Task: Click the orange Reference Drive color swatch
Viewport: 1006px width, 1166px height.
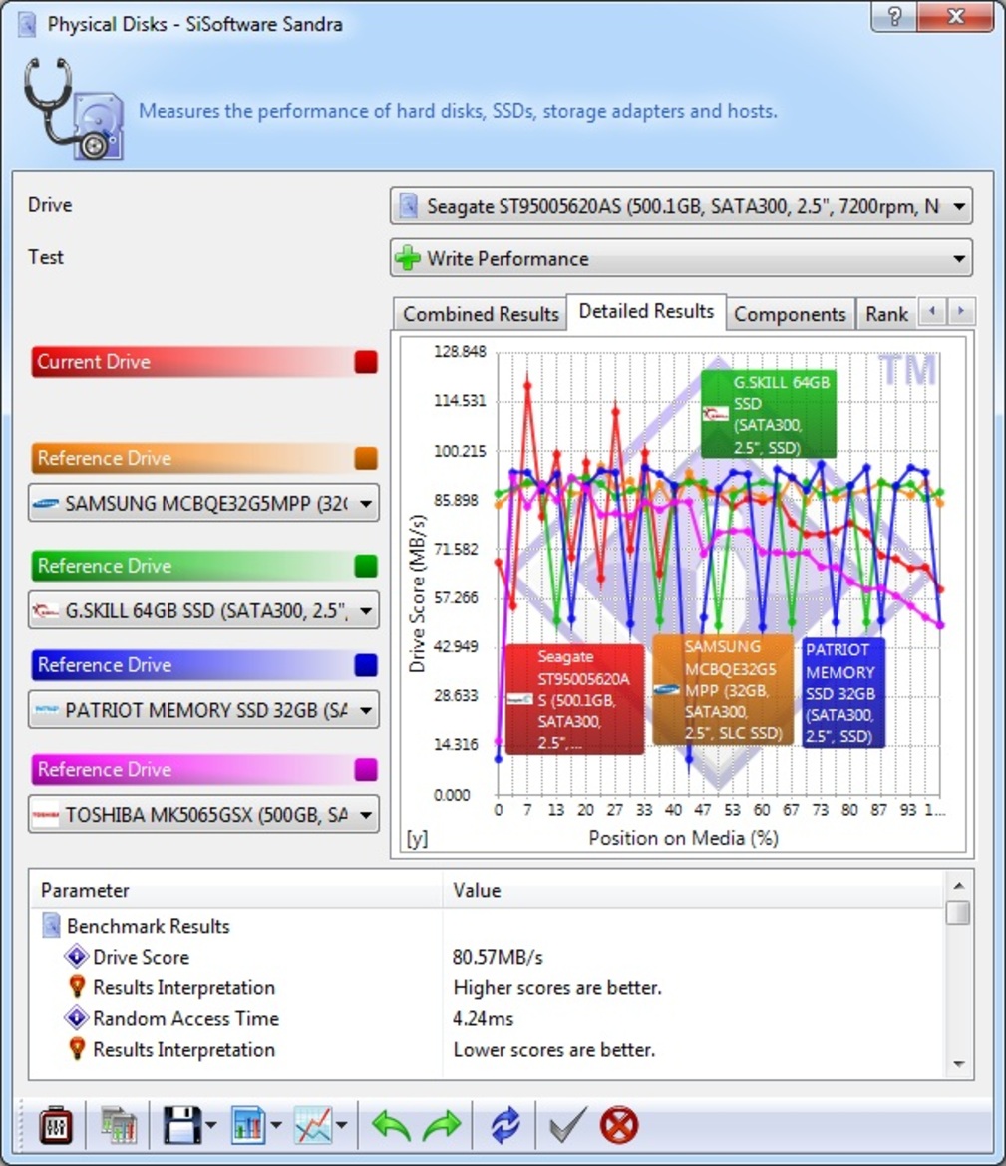Action: (x=366, y=458)
